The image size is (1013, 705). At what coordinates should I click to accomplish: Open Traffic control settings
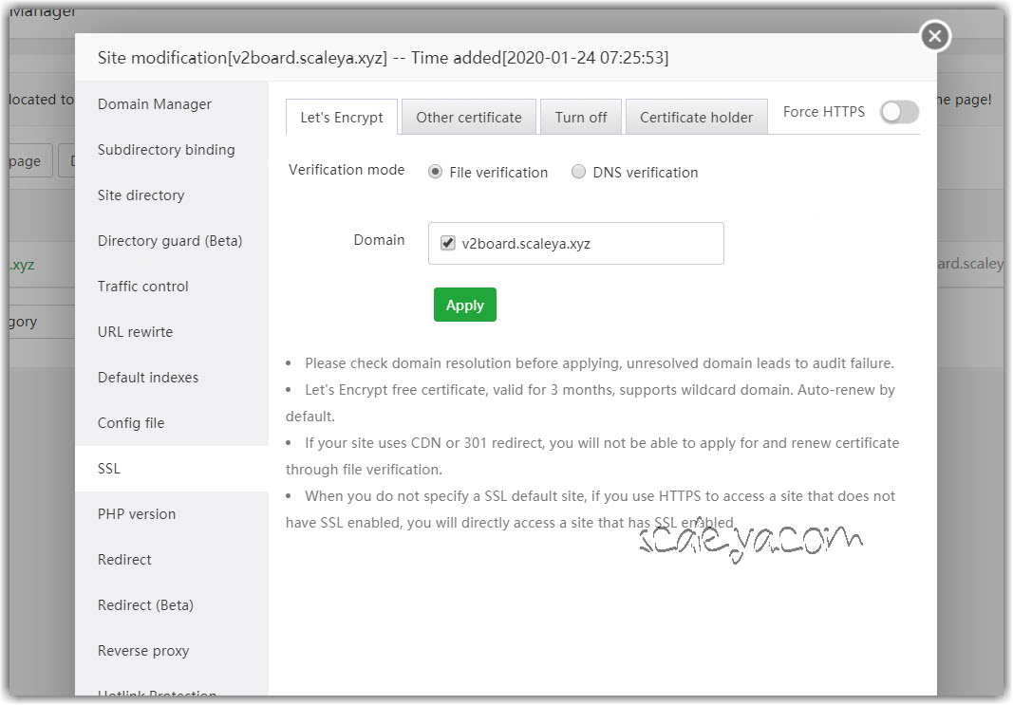click(x=143, y=287)
